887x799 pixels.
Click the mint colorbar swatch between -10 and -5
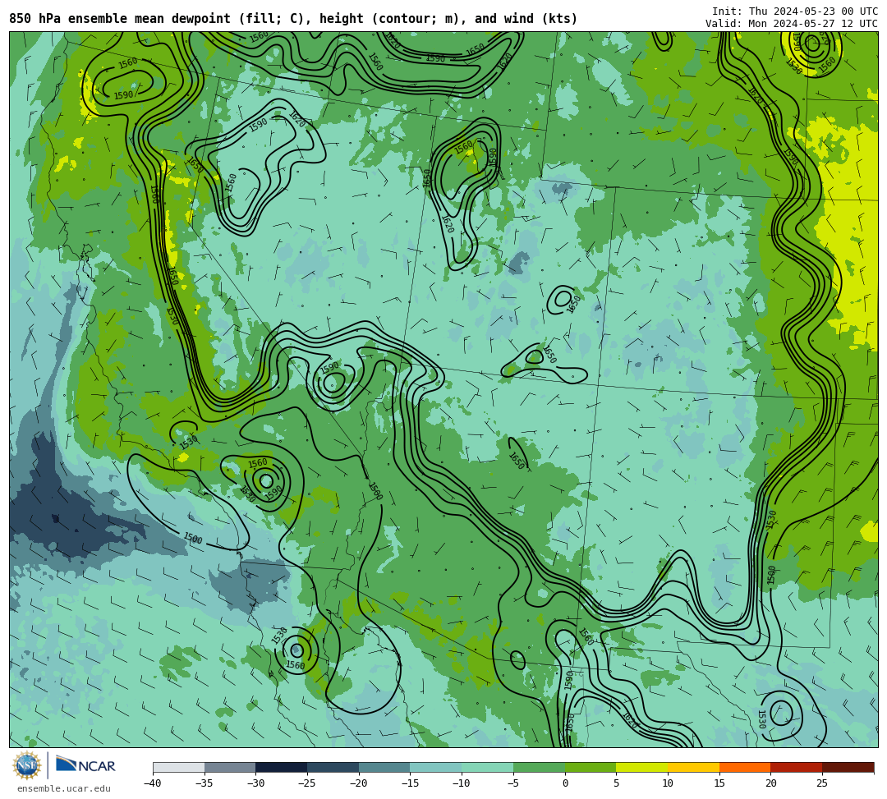488,767
